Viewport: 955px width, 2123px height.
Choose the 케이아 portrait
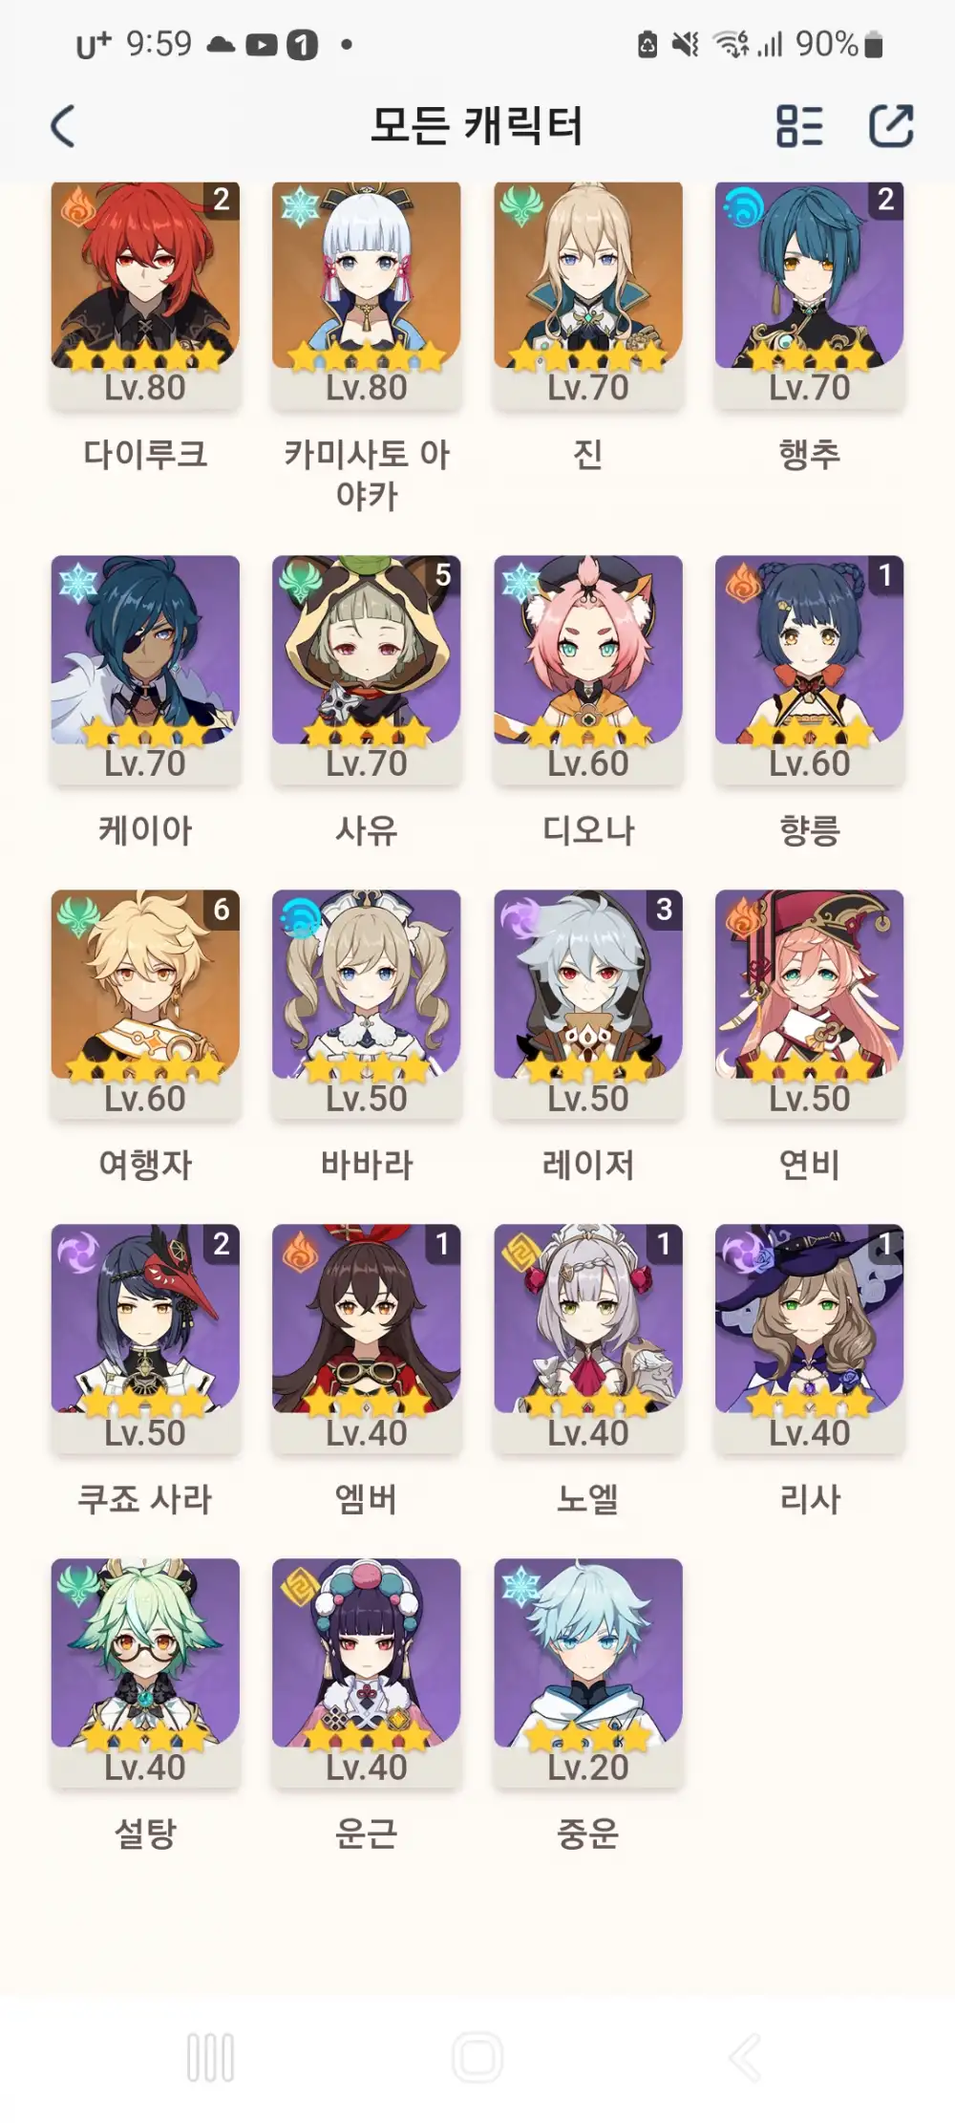tap(145, 671)
